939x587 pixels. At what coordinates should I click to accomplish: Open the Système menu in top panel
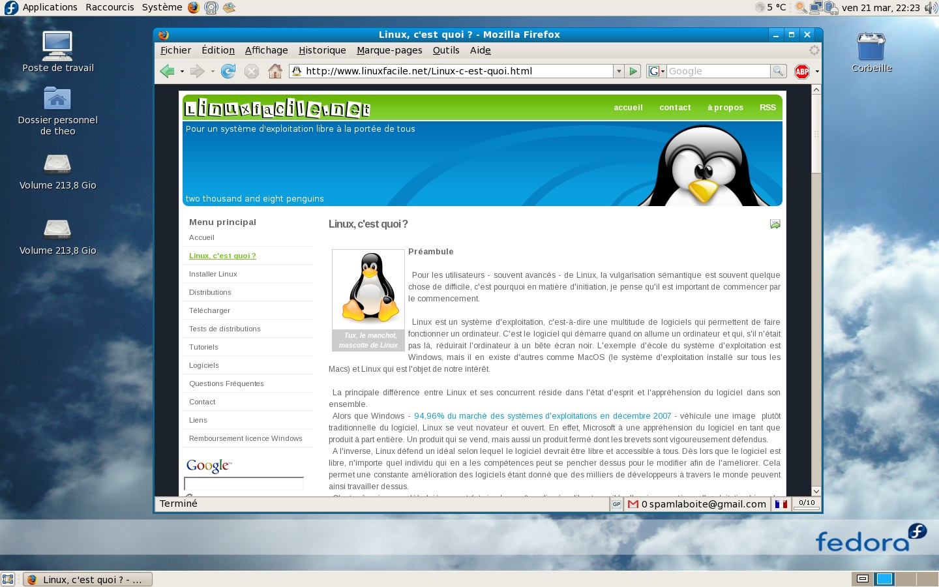pyautogui.click(x=162, y=7)
